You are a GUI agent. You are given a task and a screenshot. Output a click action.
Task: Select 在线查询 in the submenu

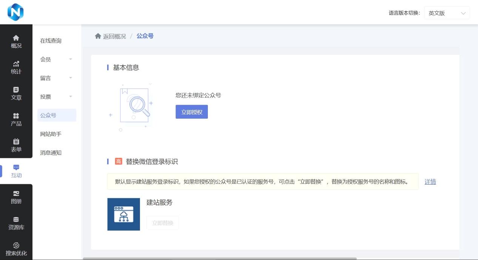point(51,41)
